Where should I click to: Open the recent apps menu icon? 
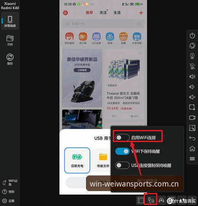click(x=192, y=159)
